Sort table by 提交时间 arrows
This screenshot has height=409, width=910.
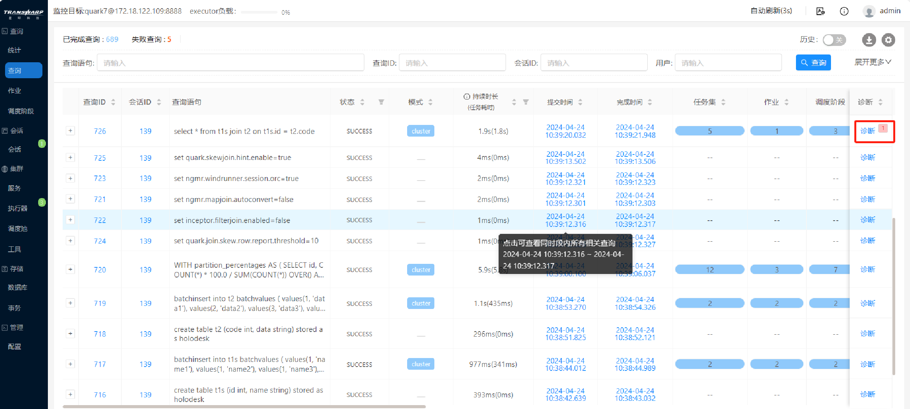pos(580,102)
